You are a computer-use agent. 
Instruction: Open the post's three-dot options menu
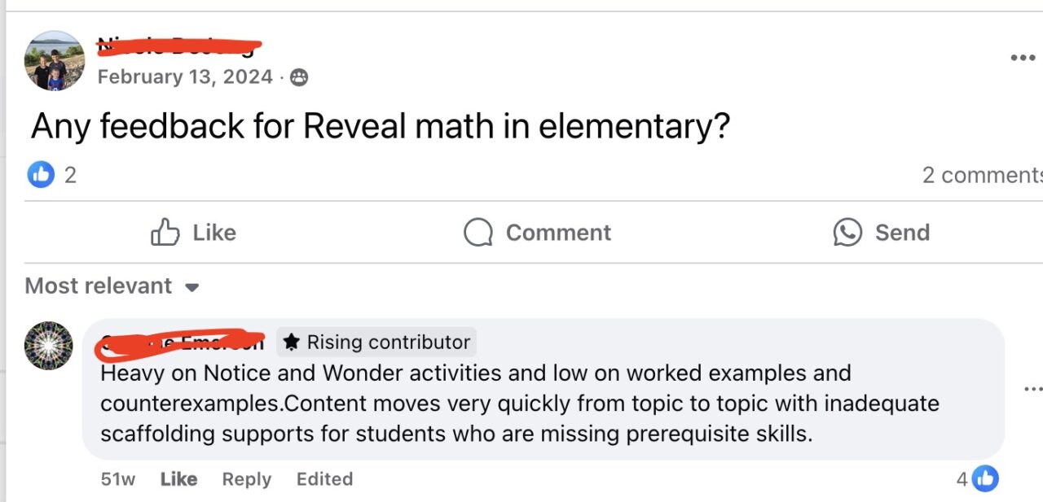point(1022,58)
